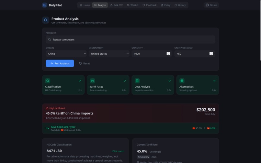The height and width of the screenshot is (163, 261).
Task: Click the Retaliatory tag
Action: pyautogui.click(x=143, y=157)
